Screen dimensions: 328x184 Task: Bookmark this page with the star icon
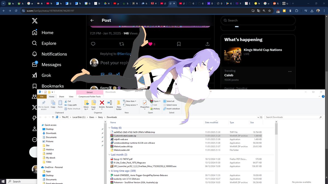pos(270,11)
